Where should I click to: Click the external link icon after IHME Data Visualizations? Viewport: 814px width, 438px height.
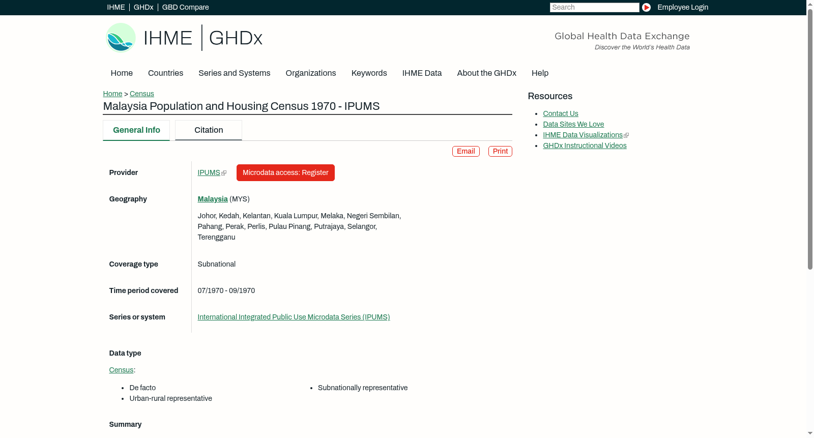[x=626, y=135]
